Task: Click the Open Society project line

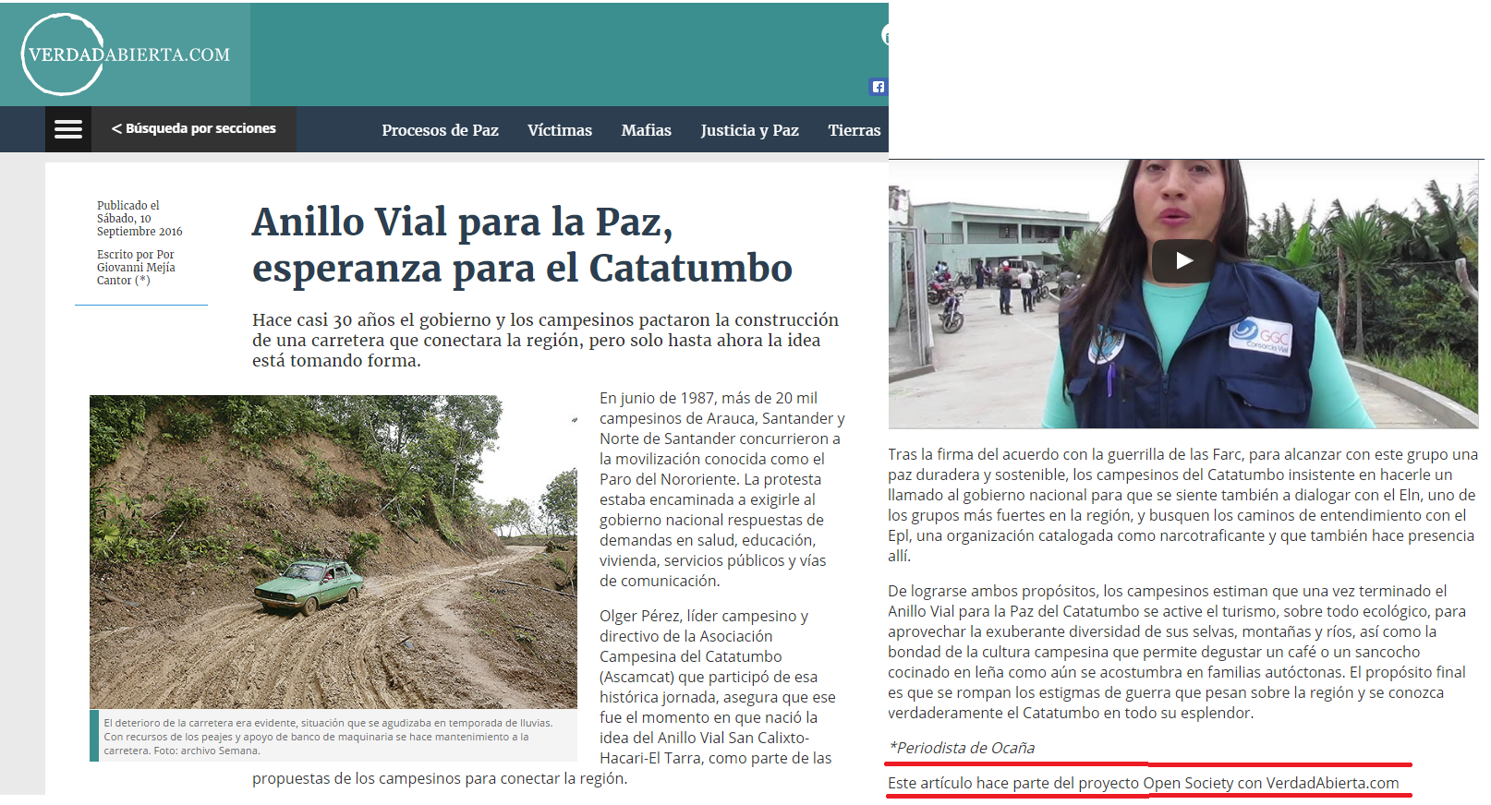Action: [1144, 783]
